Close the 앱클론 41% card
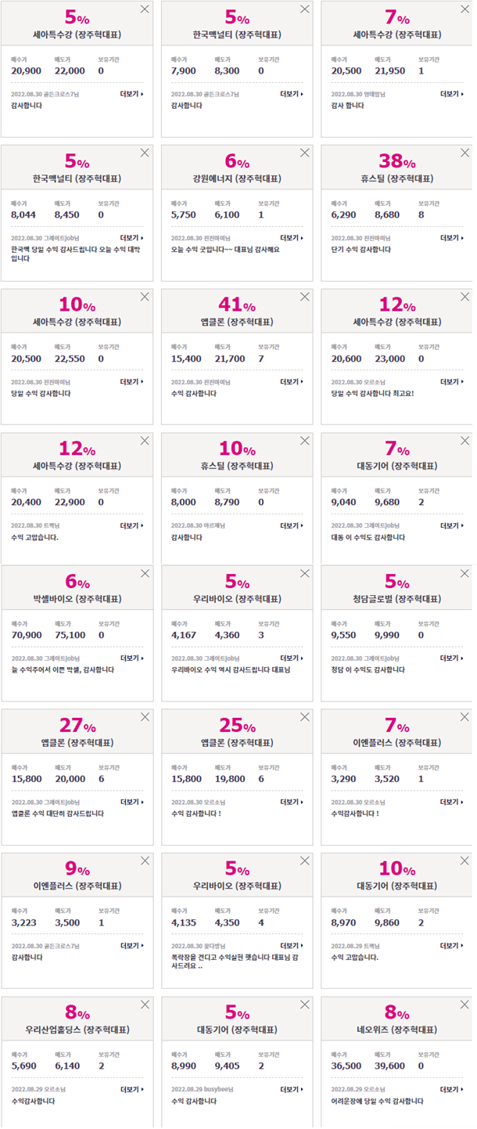 pos(305,297)
